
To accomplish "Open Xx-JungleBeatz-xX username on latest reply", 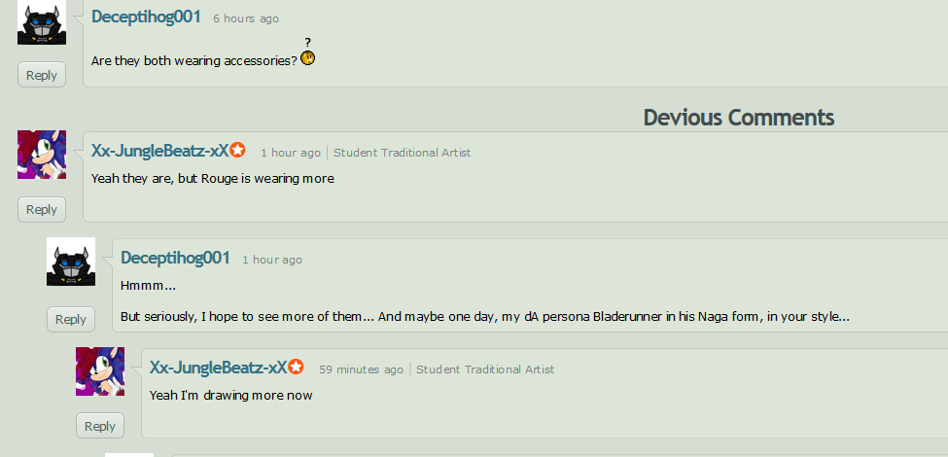I will point(218,367).
